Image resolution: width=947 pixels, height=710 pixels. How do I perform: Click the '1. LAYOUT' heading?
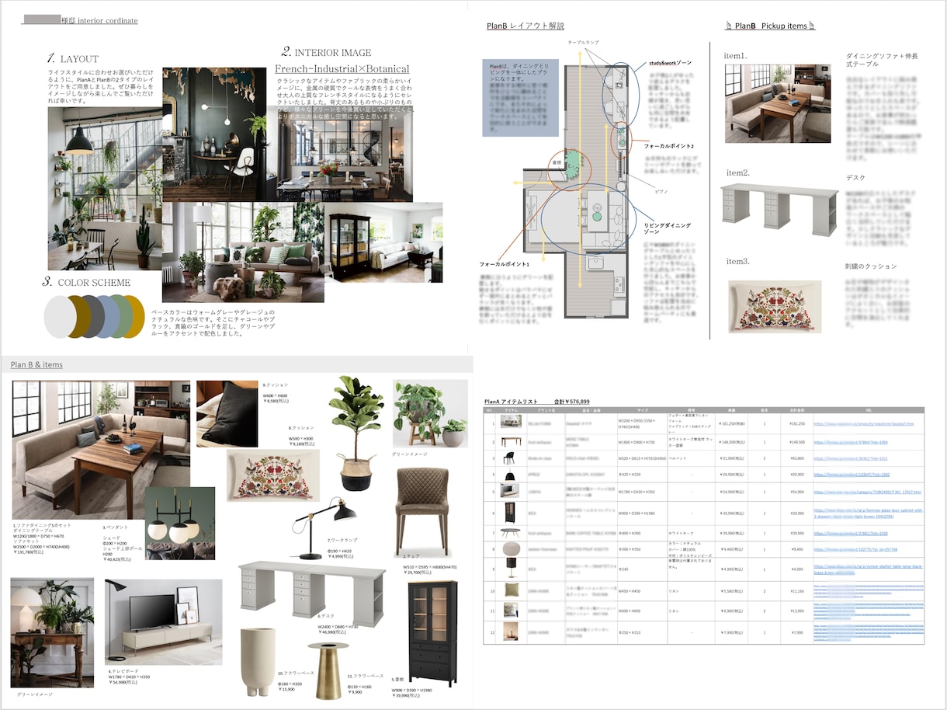coord(72,58)
